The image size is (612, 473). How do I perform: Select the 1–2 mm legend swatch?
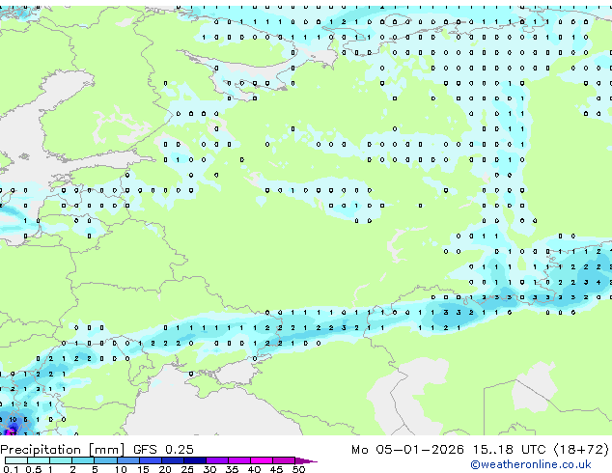point(61,460)
